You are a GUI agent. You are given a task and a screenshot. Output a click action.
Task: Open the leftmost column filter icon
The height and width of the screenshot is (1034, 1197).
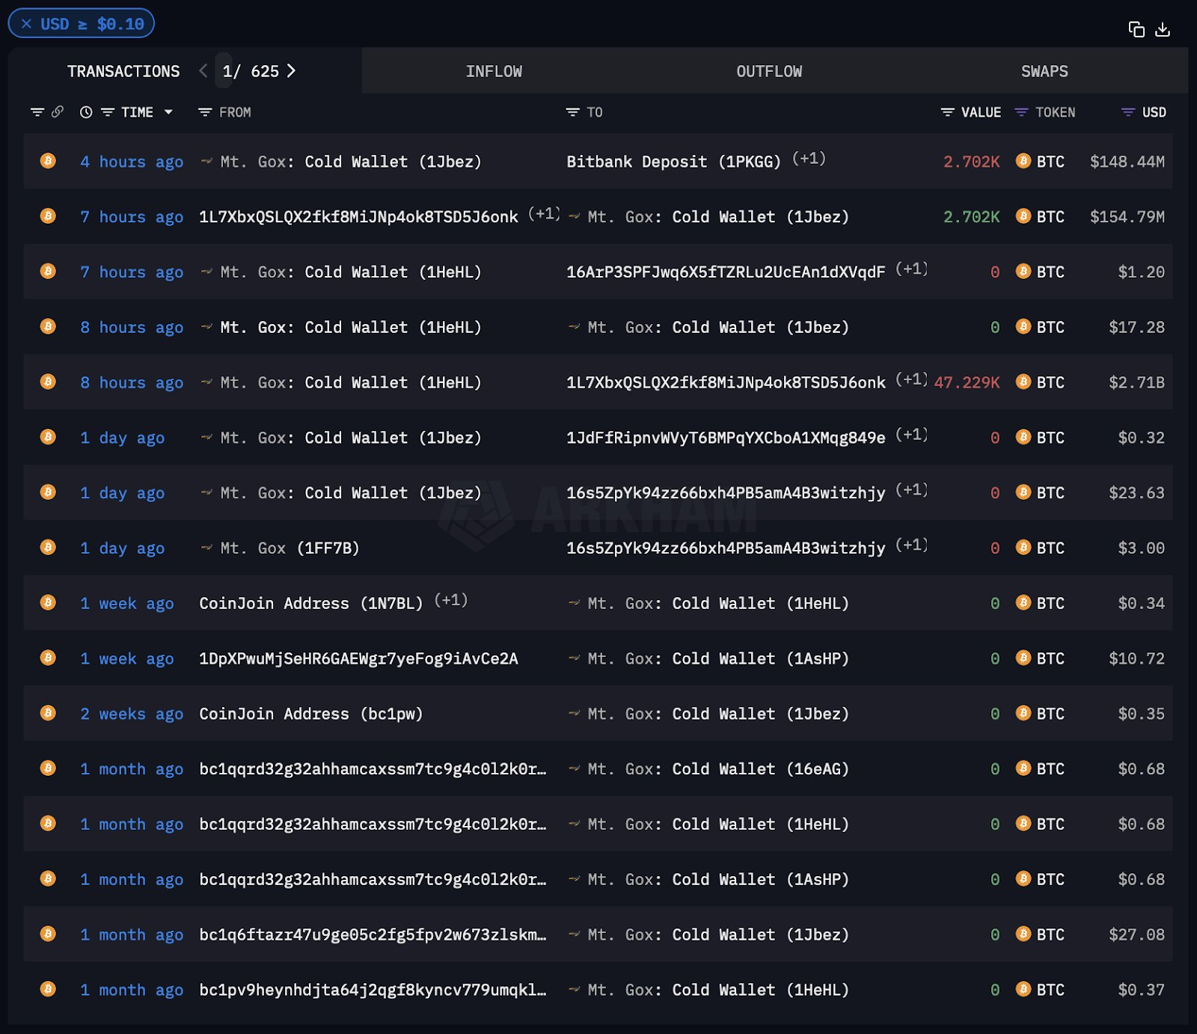(37, 112)
